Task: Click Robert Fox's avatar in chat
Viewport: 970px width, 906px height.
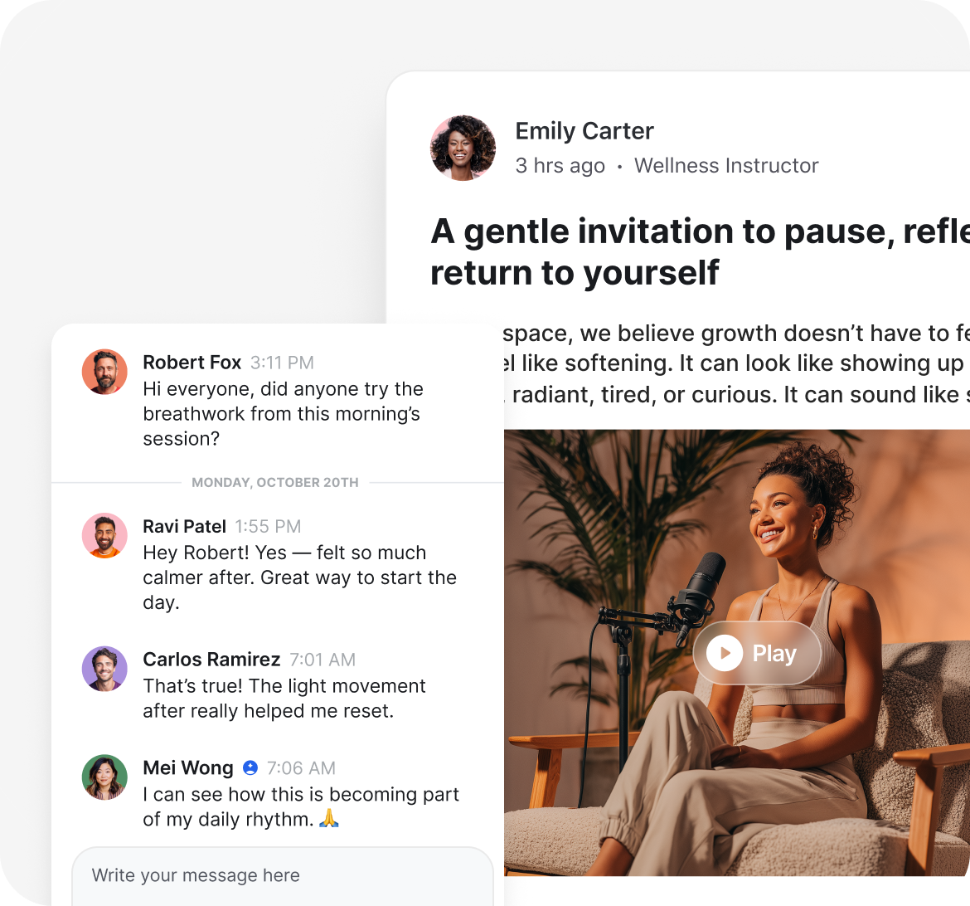Action: pos(104,372)
